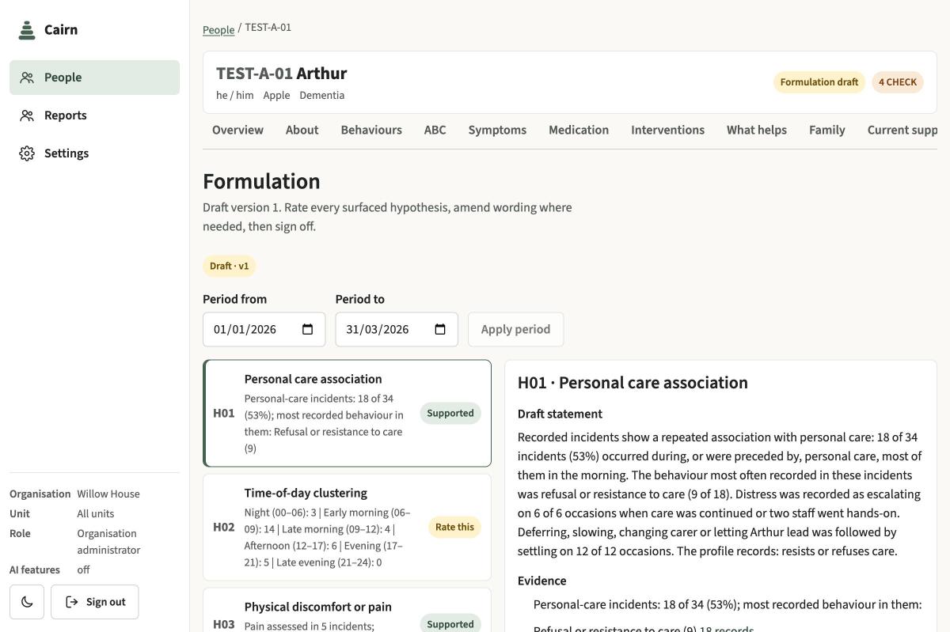Switch to the About tab
This screenshot has height=632, width=950.
pyautogui.click(x=302, y=131)
